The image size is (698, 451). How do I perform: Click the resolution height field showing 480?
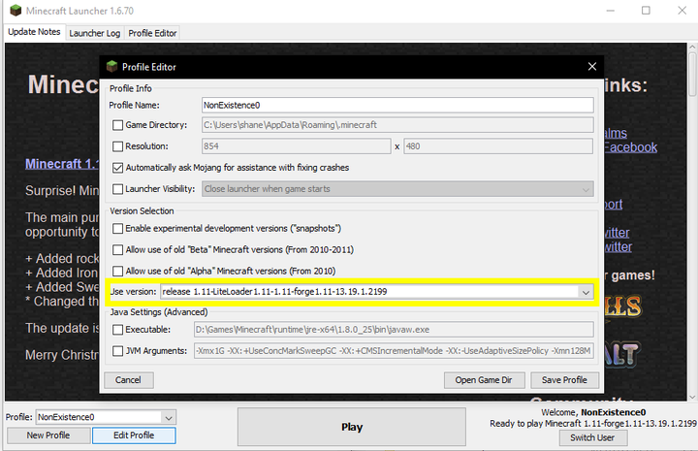point(498,146)
